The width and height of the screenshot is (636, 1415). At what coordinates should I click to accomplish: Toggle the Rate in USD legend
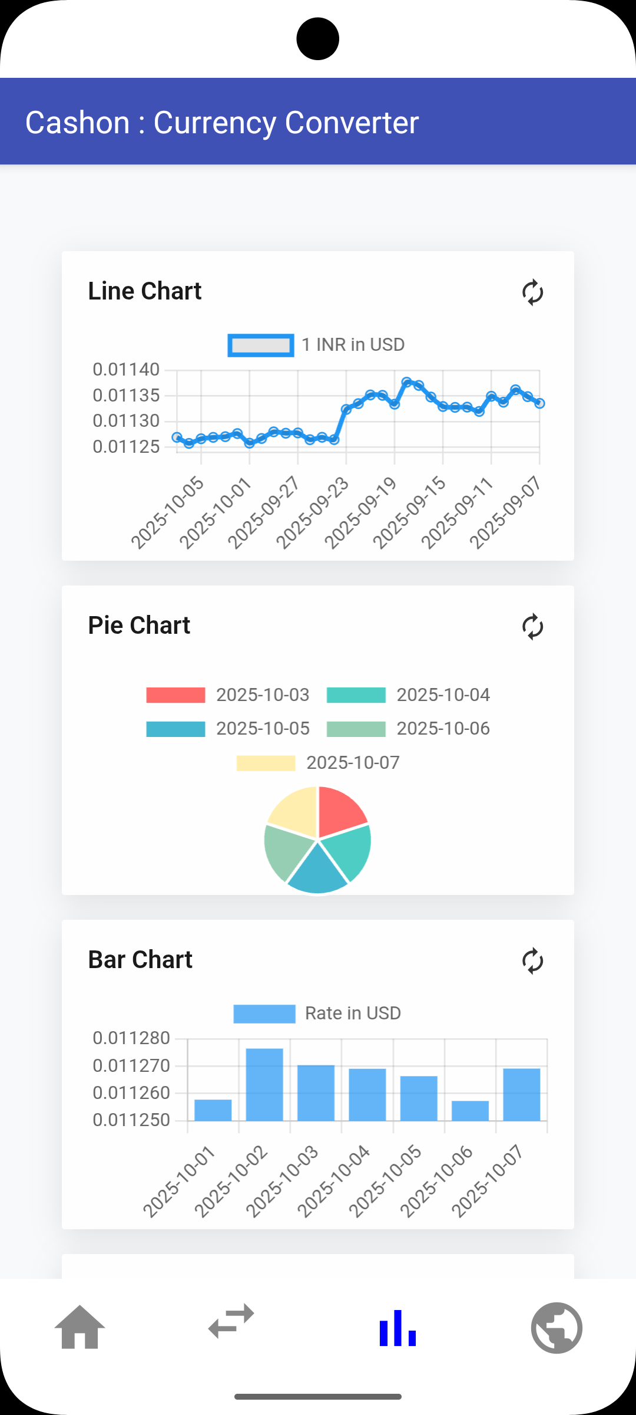click(x=264, y=1014)
